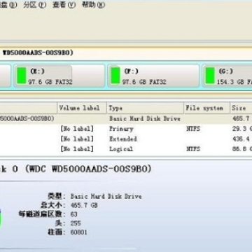Image resolution: width=252 pixels, height=252 pixels.
Task: Click the 465.7 size cell in the table
Action: point(241,118)
